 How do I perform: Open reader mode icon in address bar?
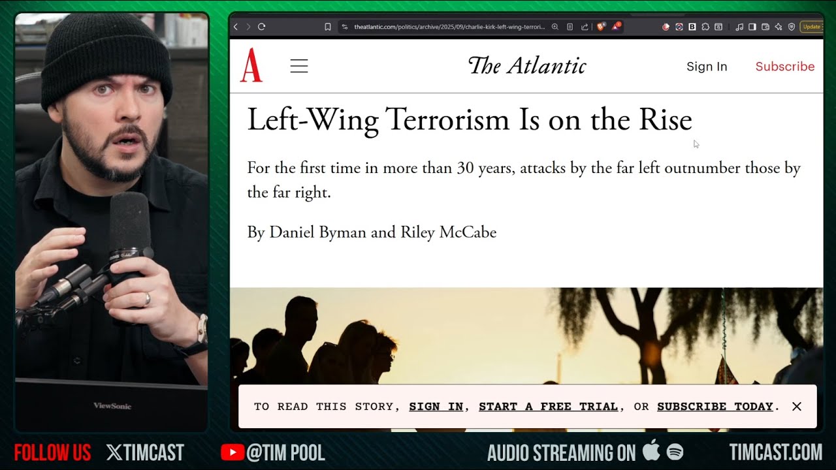pos(570,27)
